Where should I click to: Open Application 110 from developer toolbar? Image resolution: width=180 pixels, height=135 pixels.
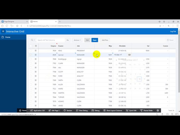pyautogui.click(x=37, y=111)
